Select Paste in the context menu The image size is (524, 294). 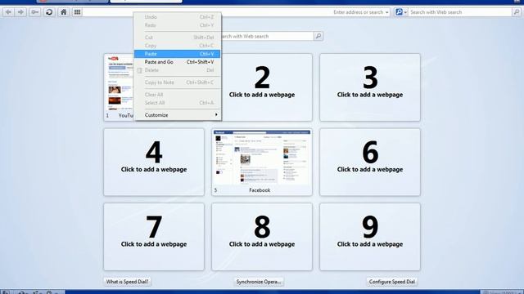tap(178, 54)
